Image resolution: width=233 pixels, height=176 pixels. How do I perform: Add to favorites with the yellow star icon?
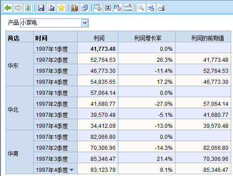point(61,8)
